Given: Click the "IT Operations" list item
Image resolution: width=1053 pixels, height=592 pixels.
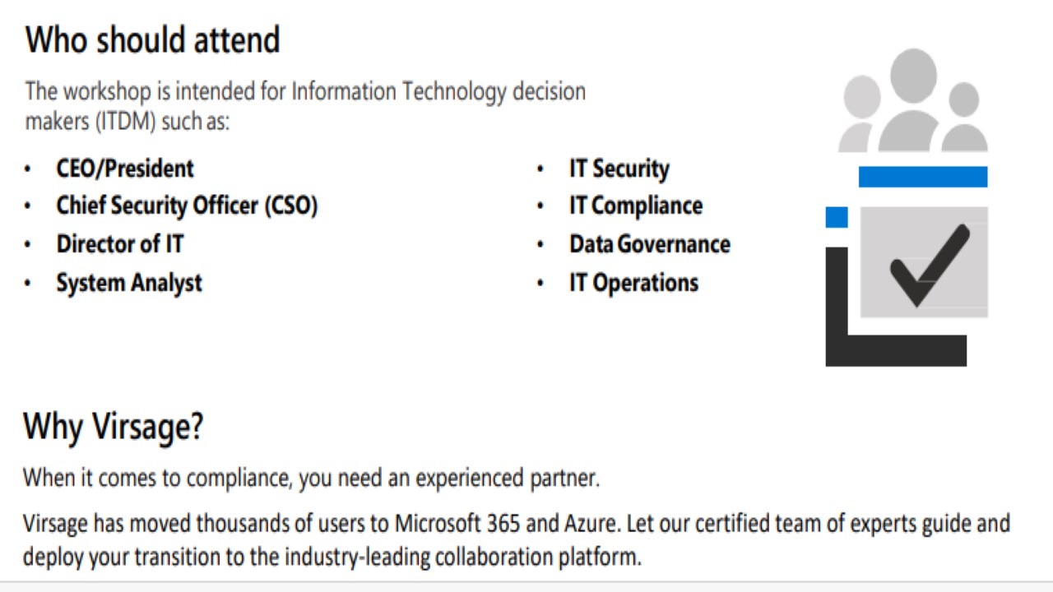Looking at the screenshot, I should point(633,283).
